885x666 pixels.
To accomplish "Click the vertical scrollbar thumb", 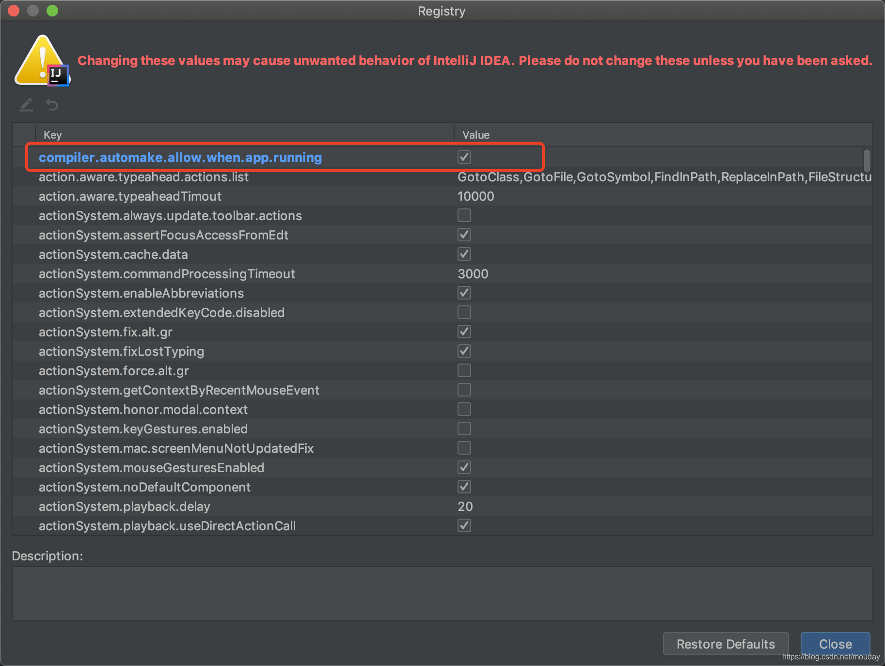I will click(867, 160).
